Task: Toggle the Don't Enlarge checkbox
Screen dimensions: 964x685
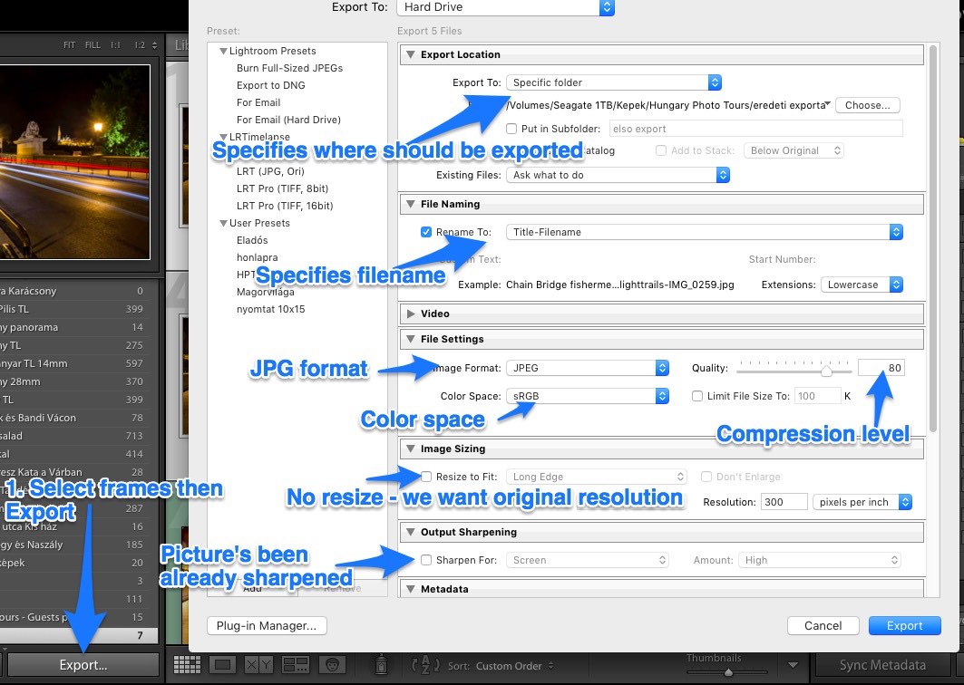Action: (706, 477)
